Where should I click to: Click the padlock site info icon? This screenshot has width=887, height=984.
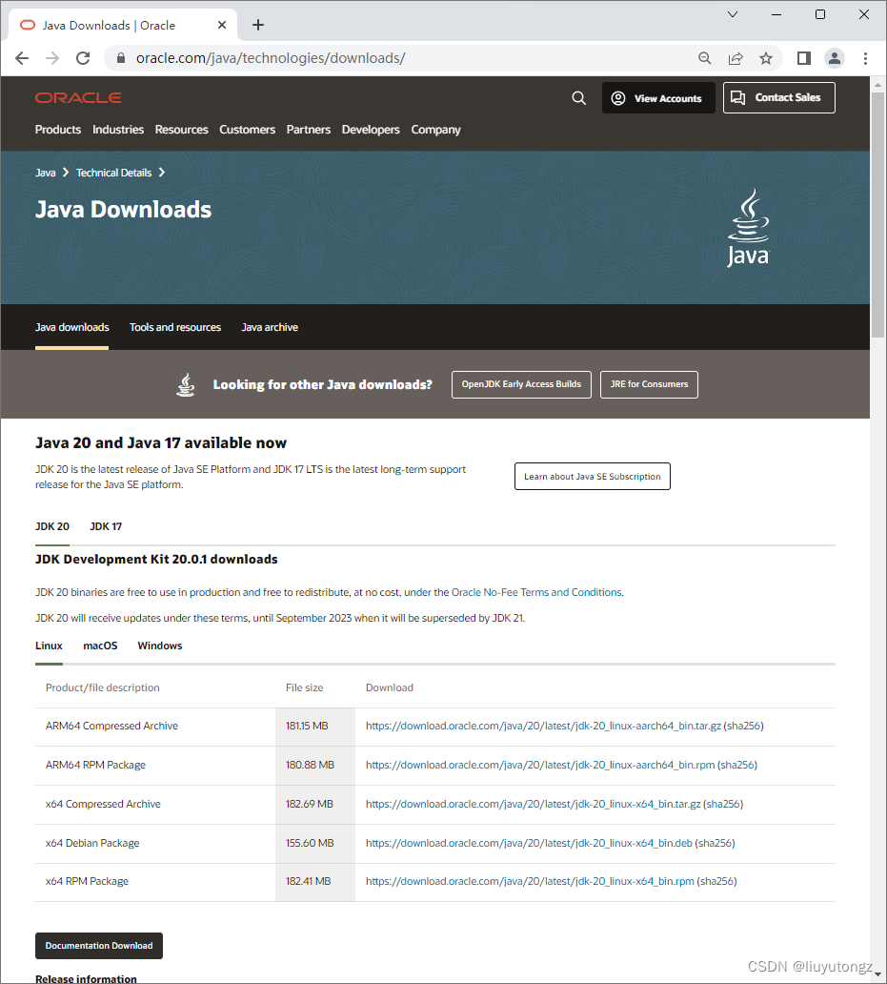tap(121, 58)
